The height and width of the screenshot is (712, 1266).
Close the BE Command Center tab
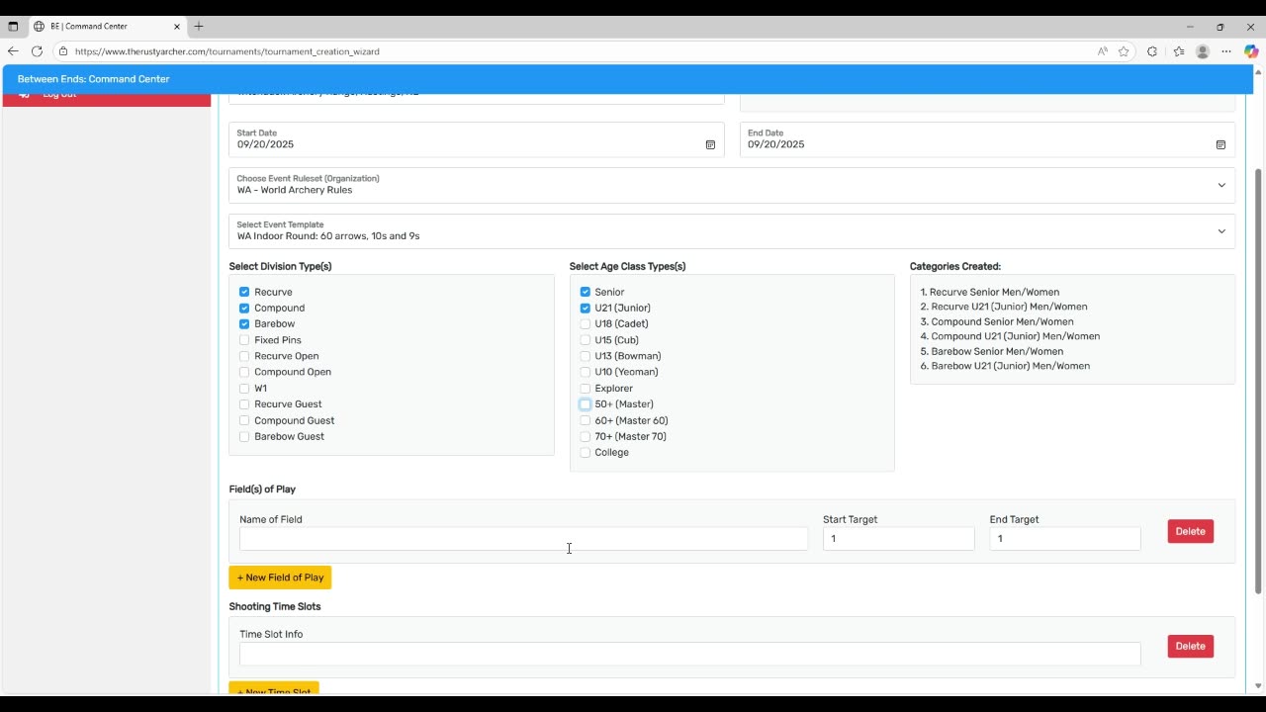pos(177,27)
